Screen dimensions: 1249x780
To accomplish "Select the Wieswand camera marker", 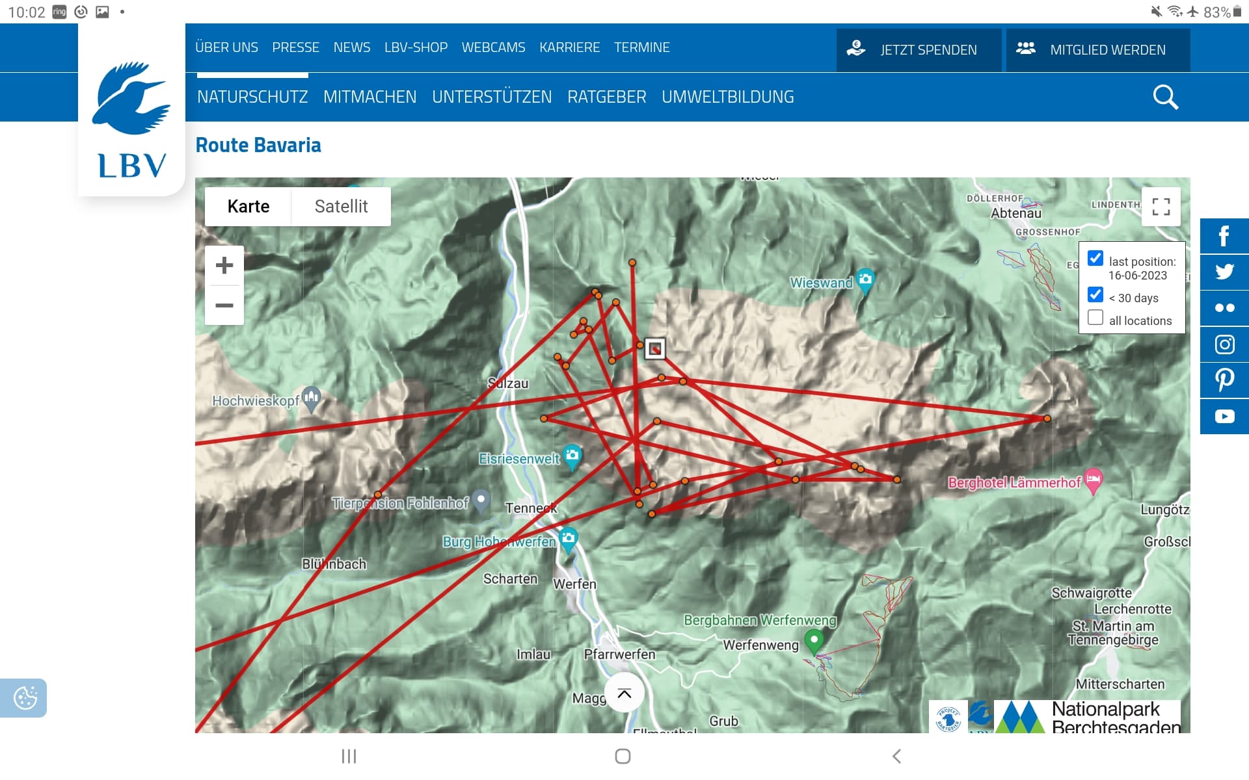I will [x=865, y=281].
